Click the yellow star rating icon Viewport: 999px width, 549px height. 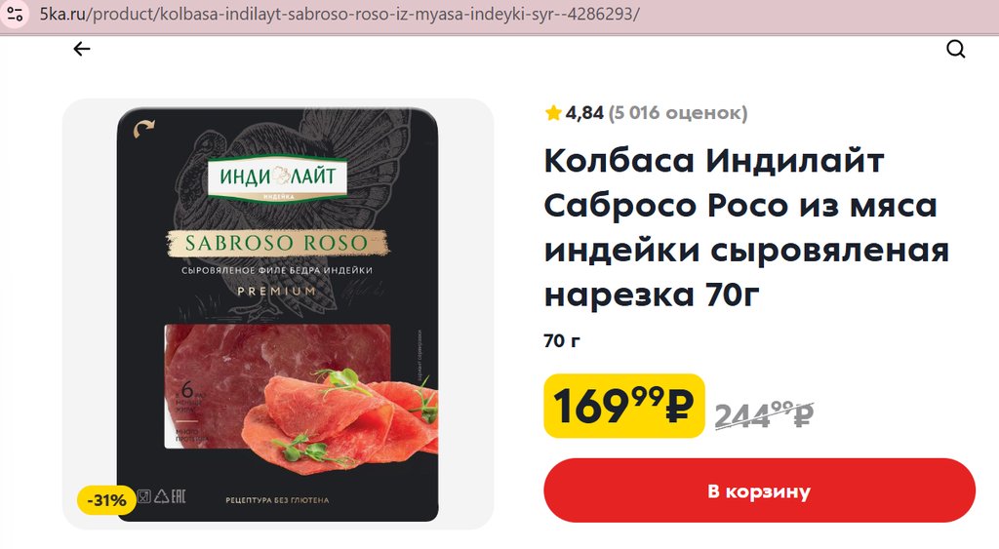coord(553,113)
